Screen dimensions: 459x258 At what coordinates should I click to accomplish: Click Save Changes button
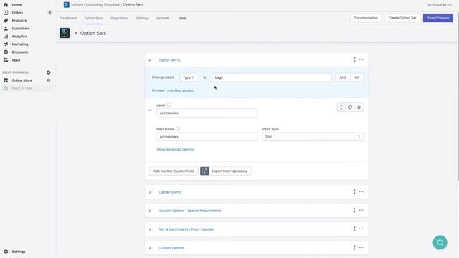(438, 18)
